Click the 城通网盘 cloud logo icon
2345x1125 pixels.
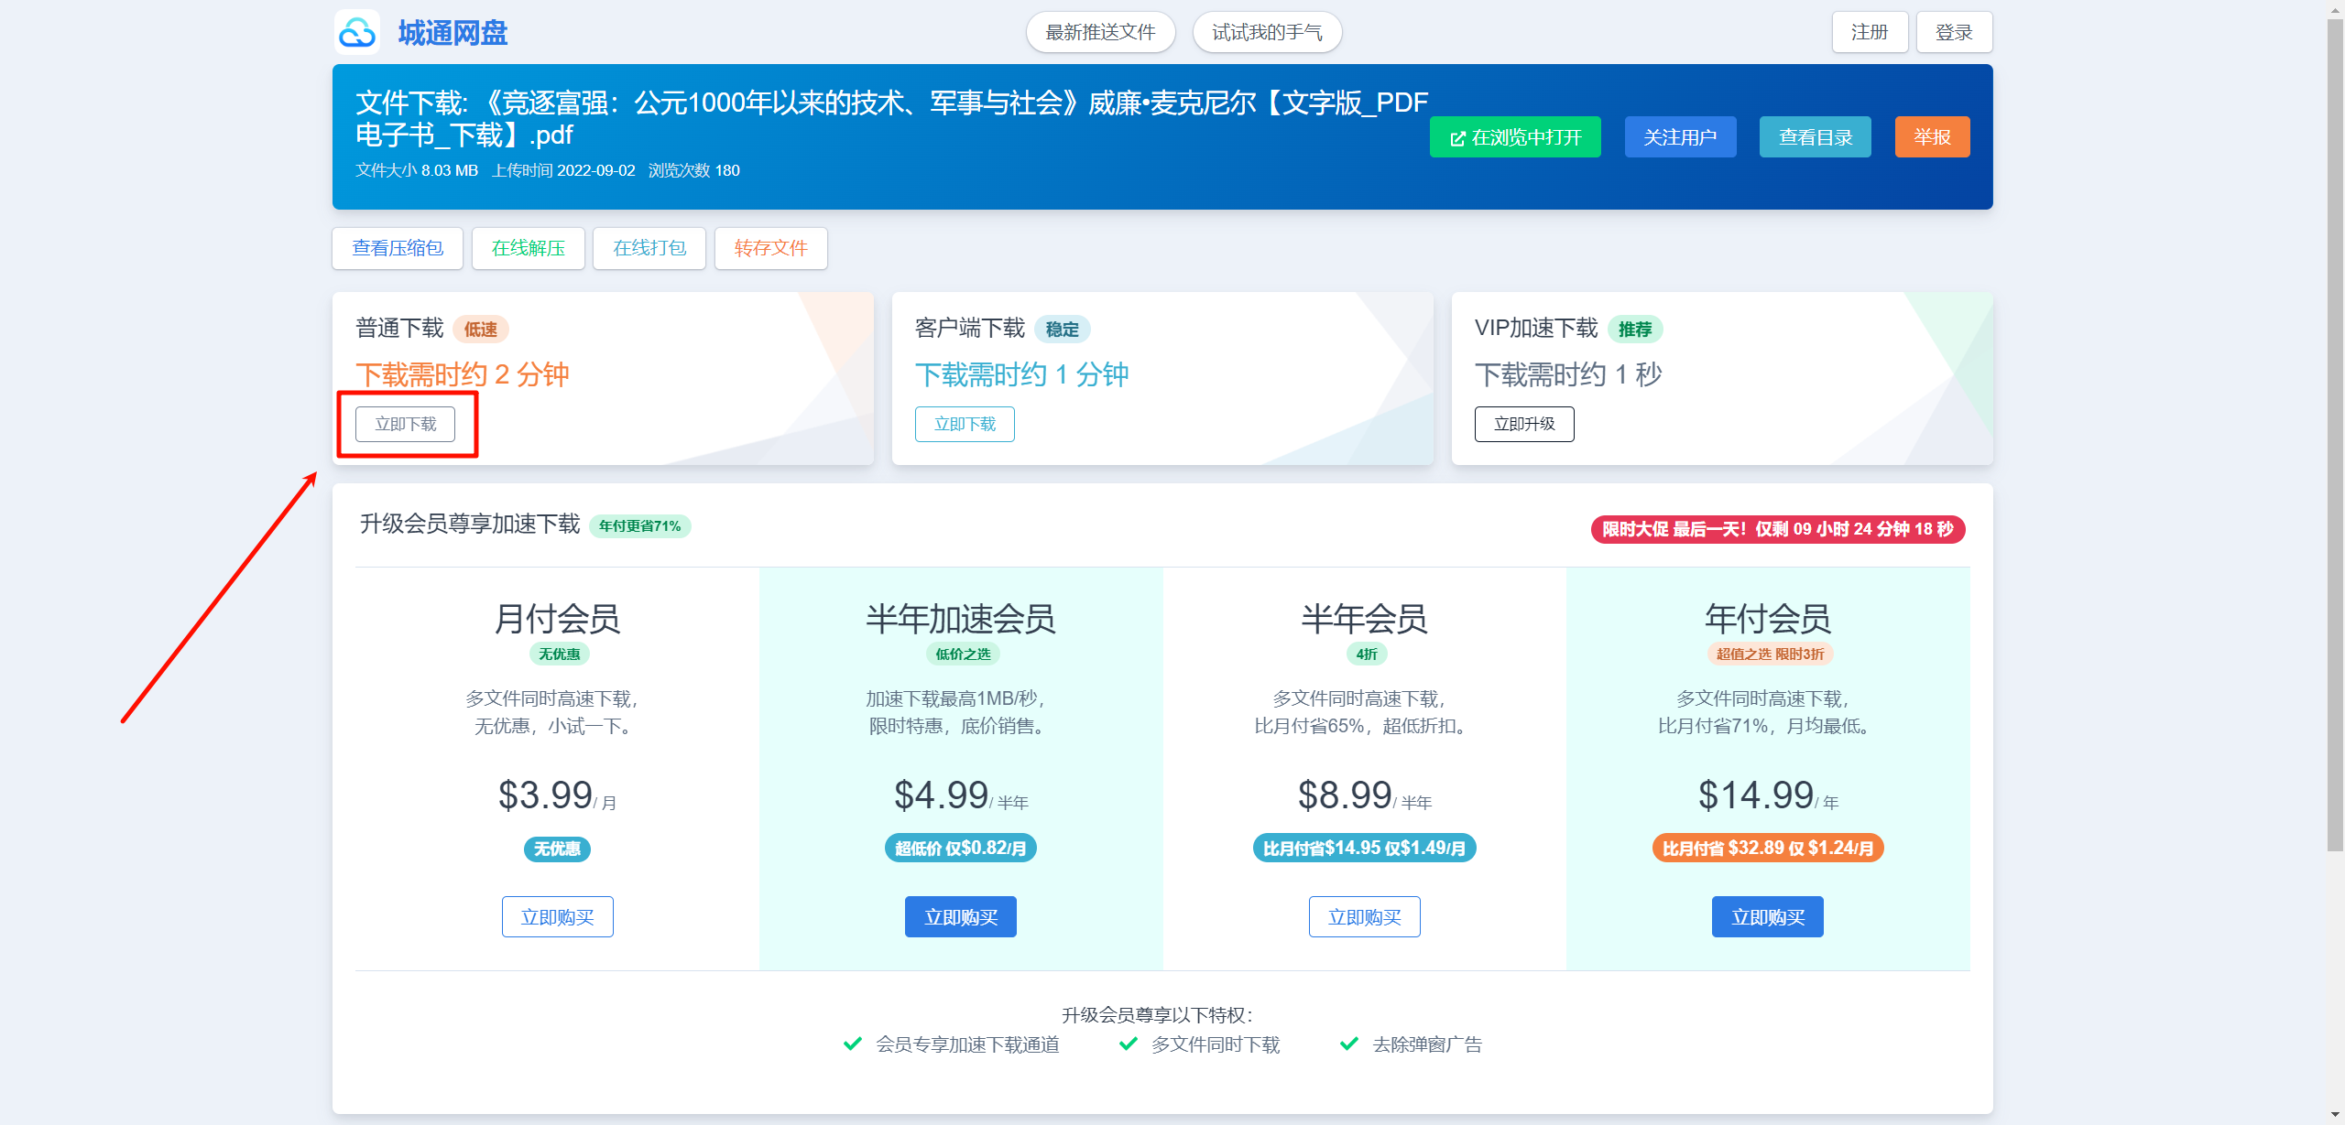click(357, 33)
